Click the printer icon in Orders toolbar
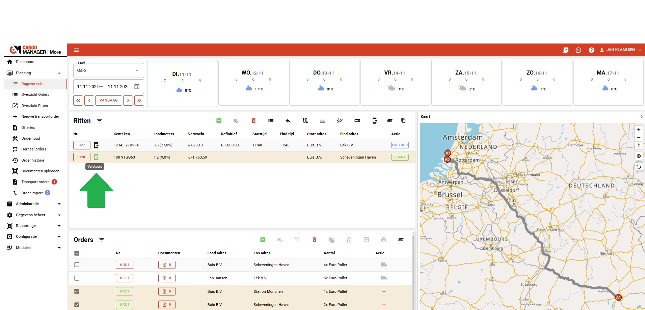This screenshot has height=310, width=645. click(383, 240)
